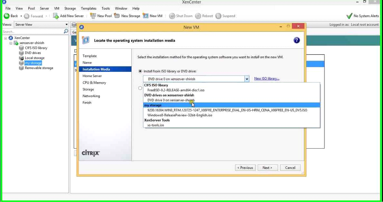
Task: Collapse the ISO selection combo box arrow
Action: [x=247, y=79]
